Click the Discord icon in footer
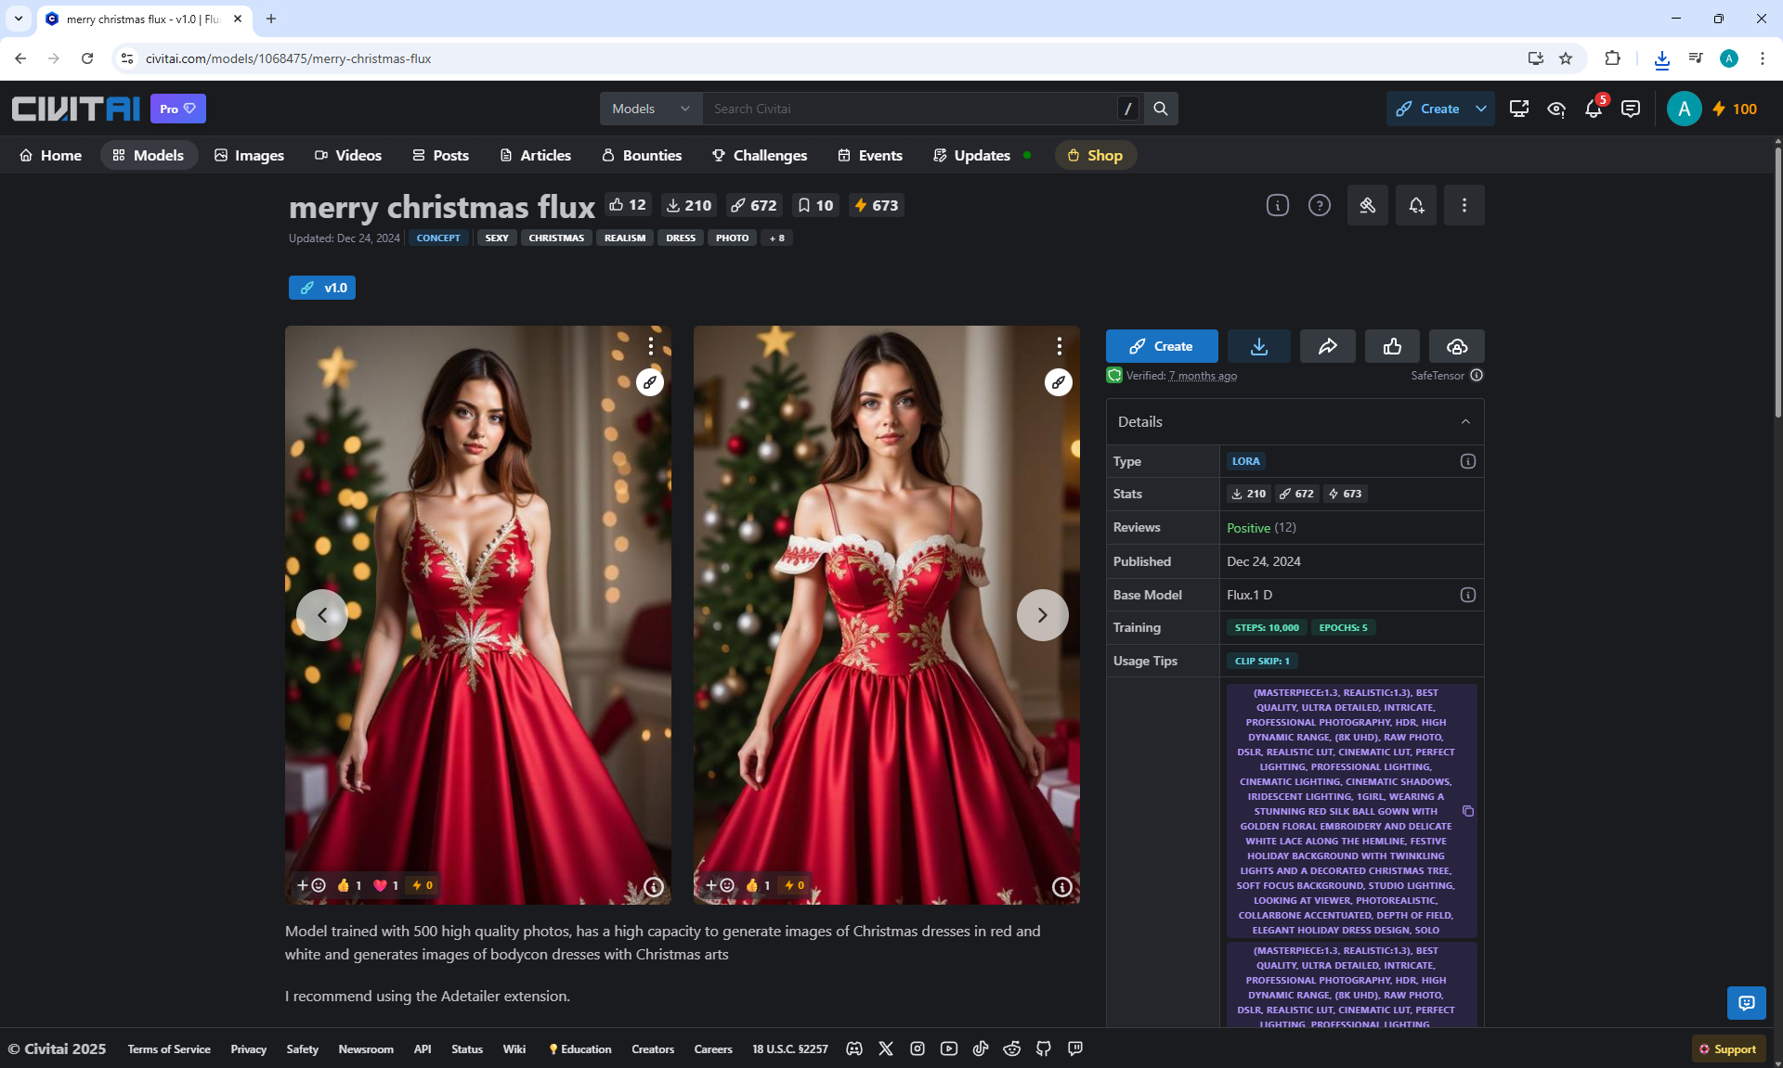 pyautogui.click(x=854, y=1049)
